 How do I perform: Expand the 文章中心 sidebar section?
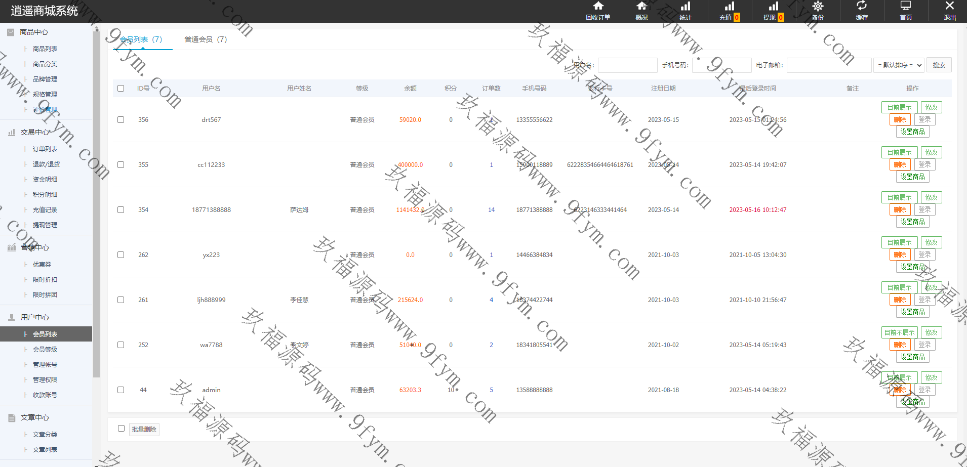35,417
